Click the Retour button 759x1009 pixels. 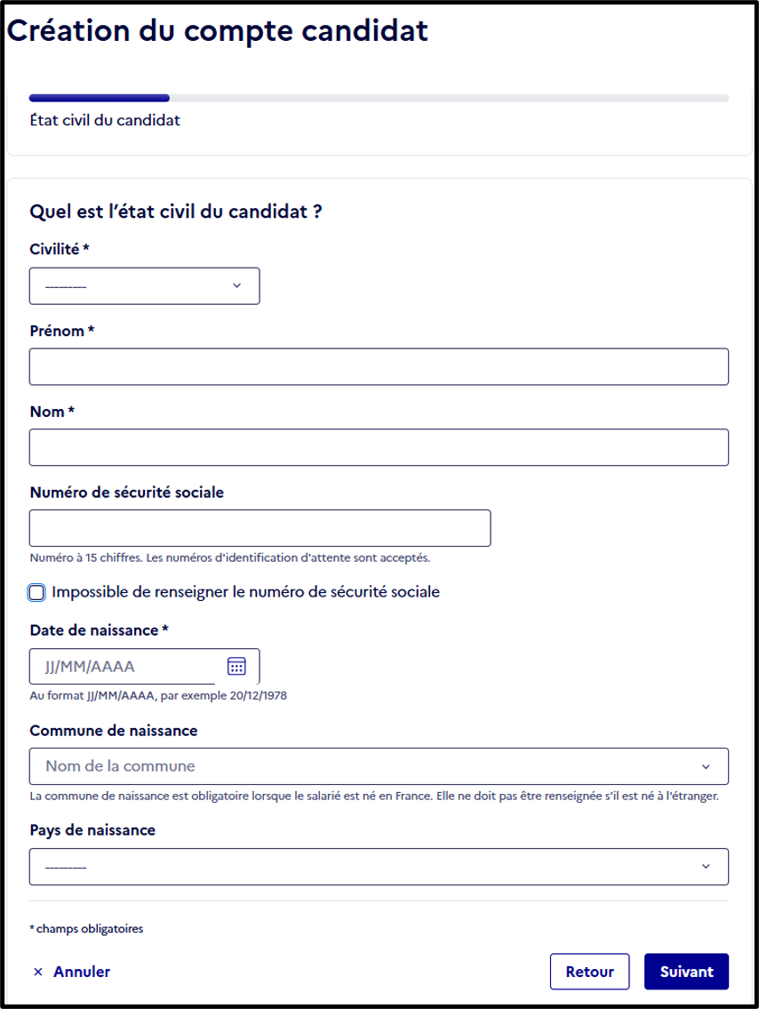590,972
